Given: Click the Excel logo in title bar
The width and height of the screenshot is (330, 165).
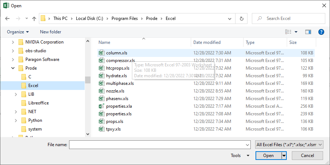Looking at the screenshot, I should (6, 6).
